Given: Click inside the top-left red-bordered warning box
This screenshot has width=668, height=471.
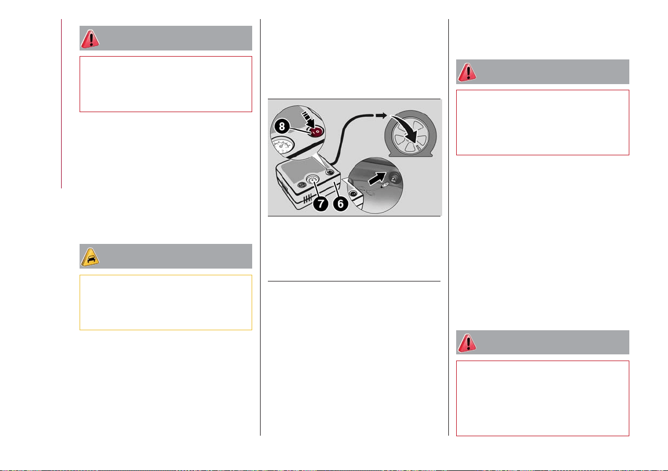Looking at the screenshot, I should coord(166,84).
